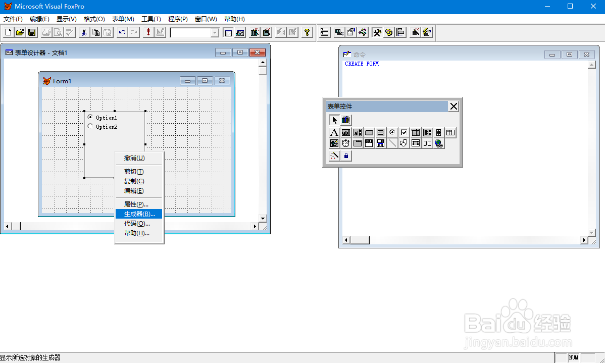Click the CREATE FORM command text
This screenshot has width=605, height=363.
click(x=362, y=64)
